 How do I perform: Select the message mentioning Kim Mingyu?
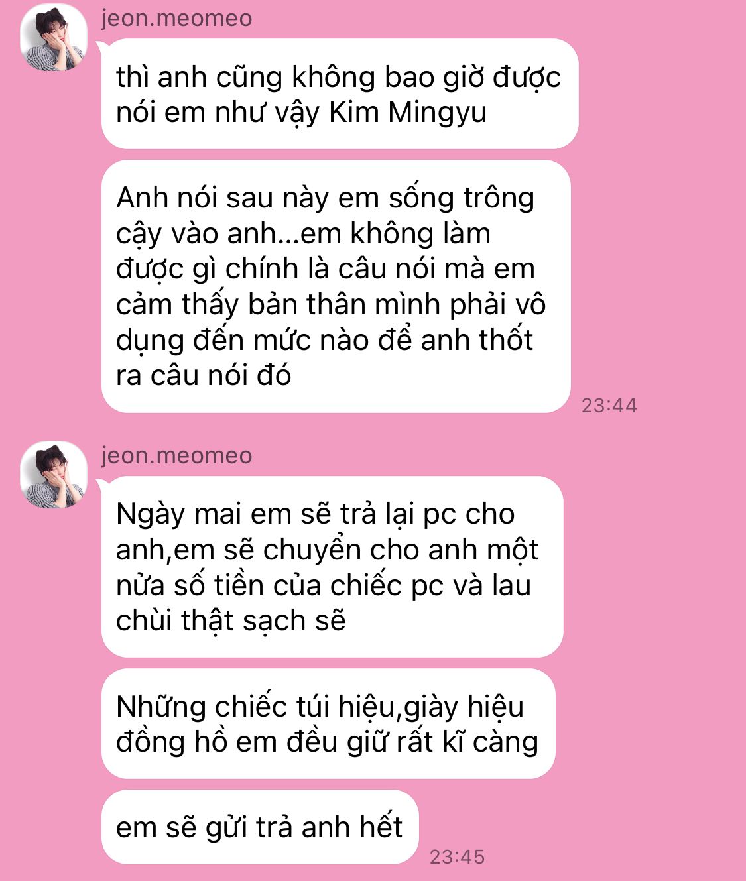(x=340, y=94)
